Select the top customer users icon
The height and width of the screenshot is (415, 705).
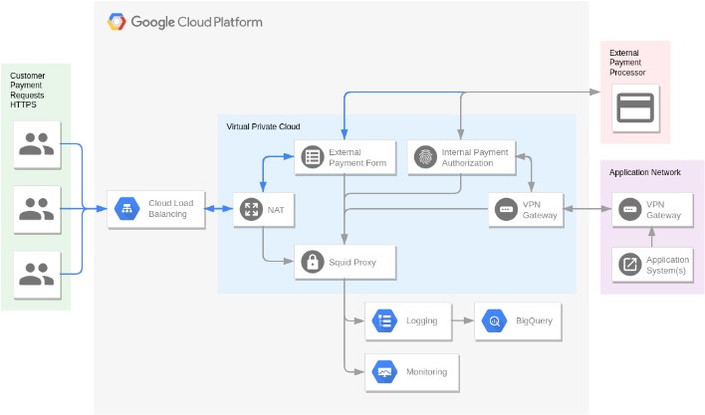point(37,144)
